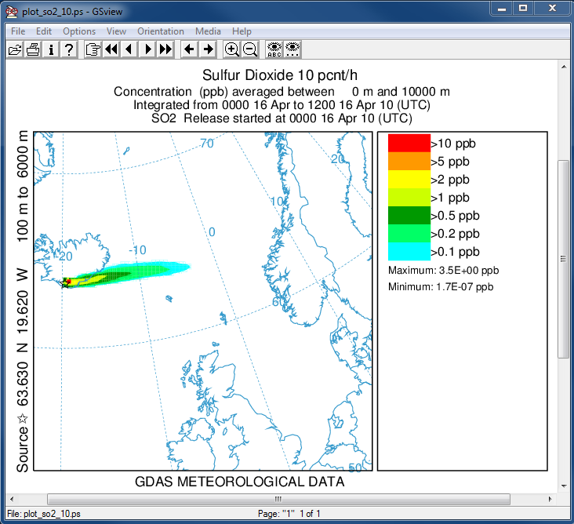Screen dimensions: 574x524
Task: Open help using the question mark icon
Action: pyautogui.click(x=69, y=49)
